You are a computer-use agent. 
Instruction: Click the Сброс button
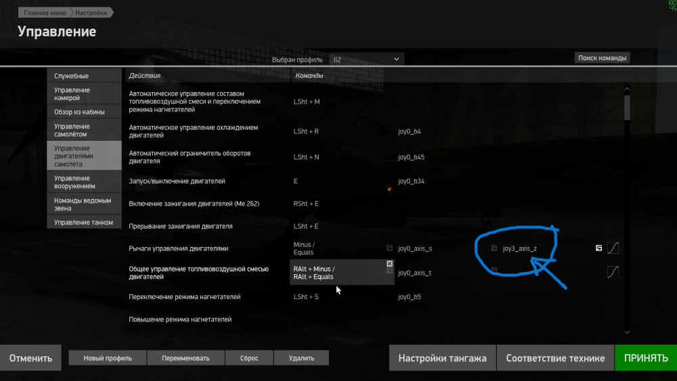pyautogui.click(x=249, y=358)
